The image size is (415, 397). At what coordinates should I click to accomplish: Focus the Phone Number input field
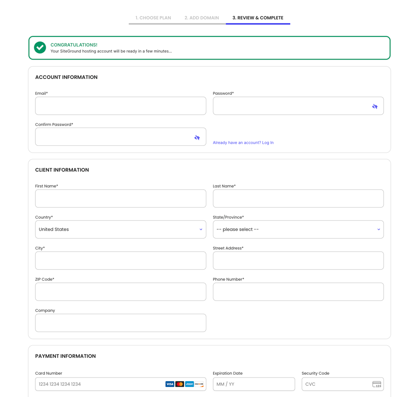(298, 292)
